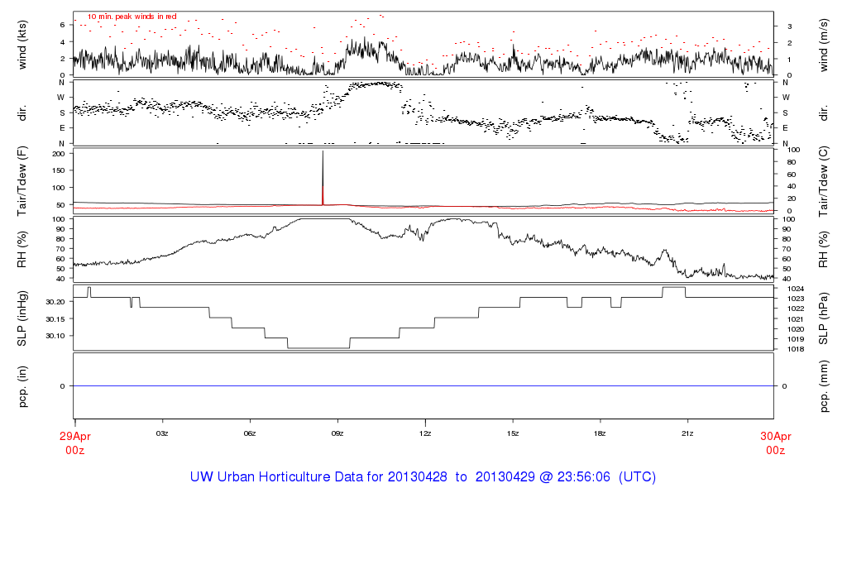Click the left 'dir.' axis label

coord(22,113)
